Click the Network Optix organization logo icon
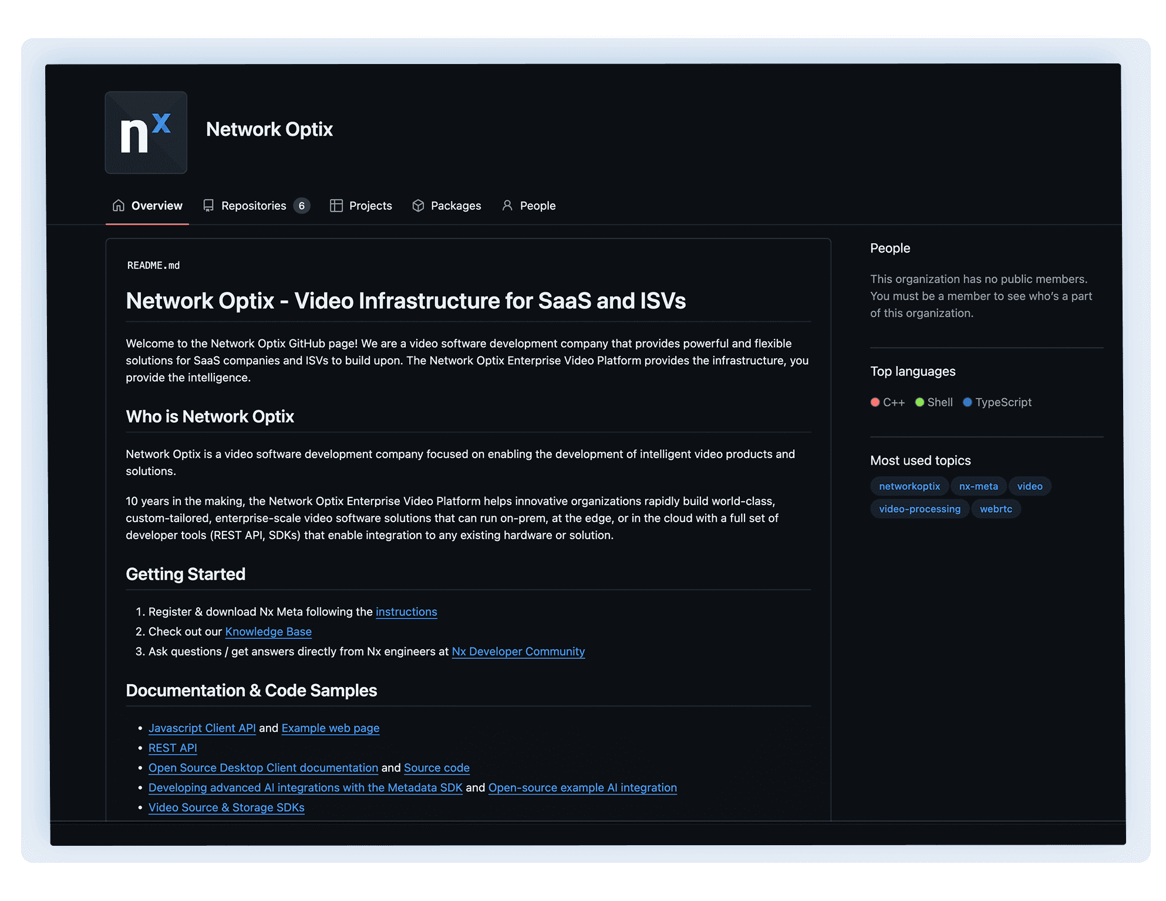The height and width of the screenshot is (901, 1166). pyautogui.click(x=146, y=132)
